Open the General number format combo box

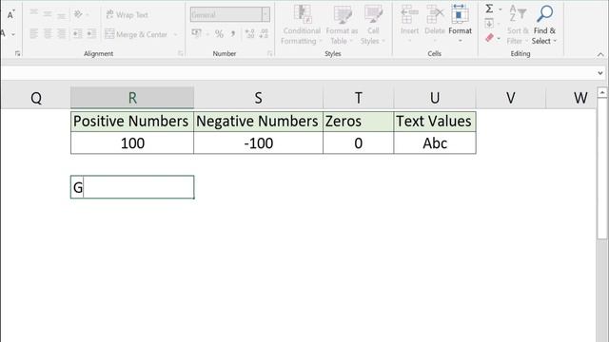(x=230, y=15)
